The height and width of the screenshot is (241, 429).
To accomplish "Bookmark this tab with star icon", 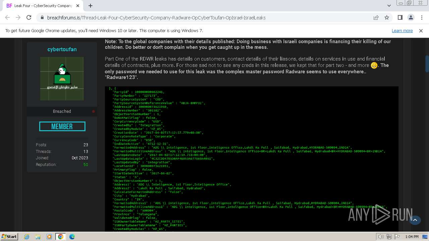I will coord(387,17).
